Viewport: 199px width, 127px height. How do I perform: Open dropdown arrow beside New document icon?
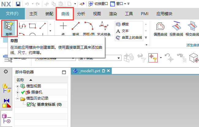point(75,4)
